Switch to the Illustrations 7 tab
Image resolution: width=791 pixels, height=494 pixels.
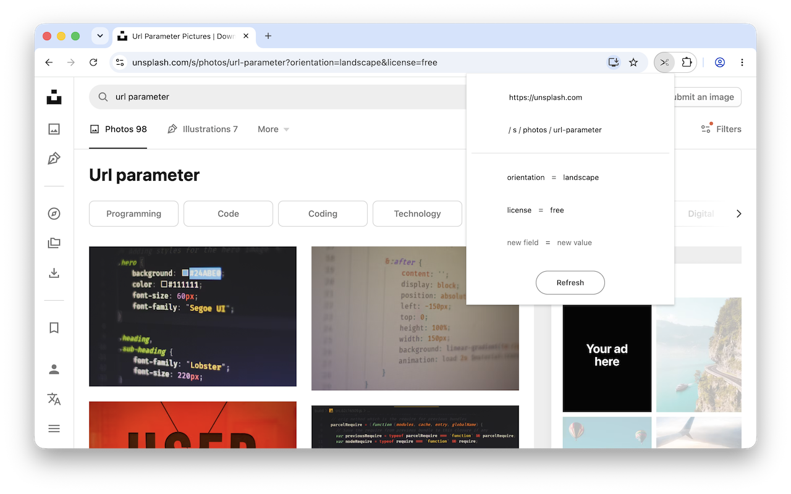(203, 129)
